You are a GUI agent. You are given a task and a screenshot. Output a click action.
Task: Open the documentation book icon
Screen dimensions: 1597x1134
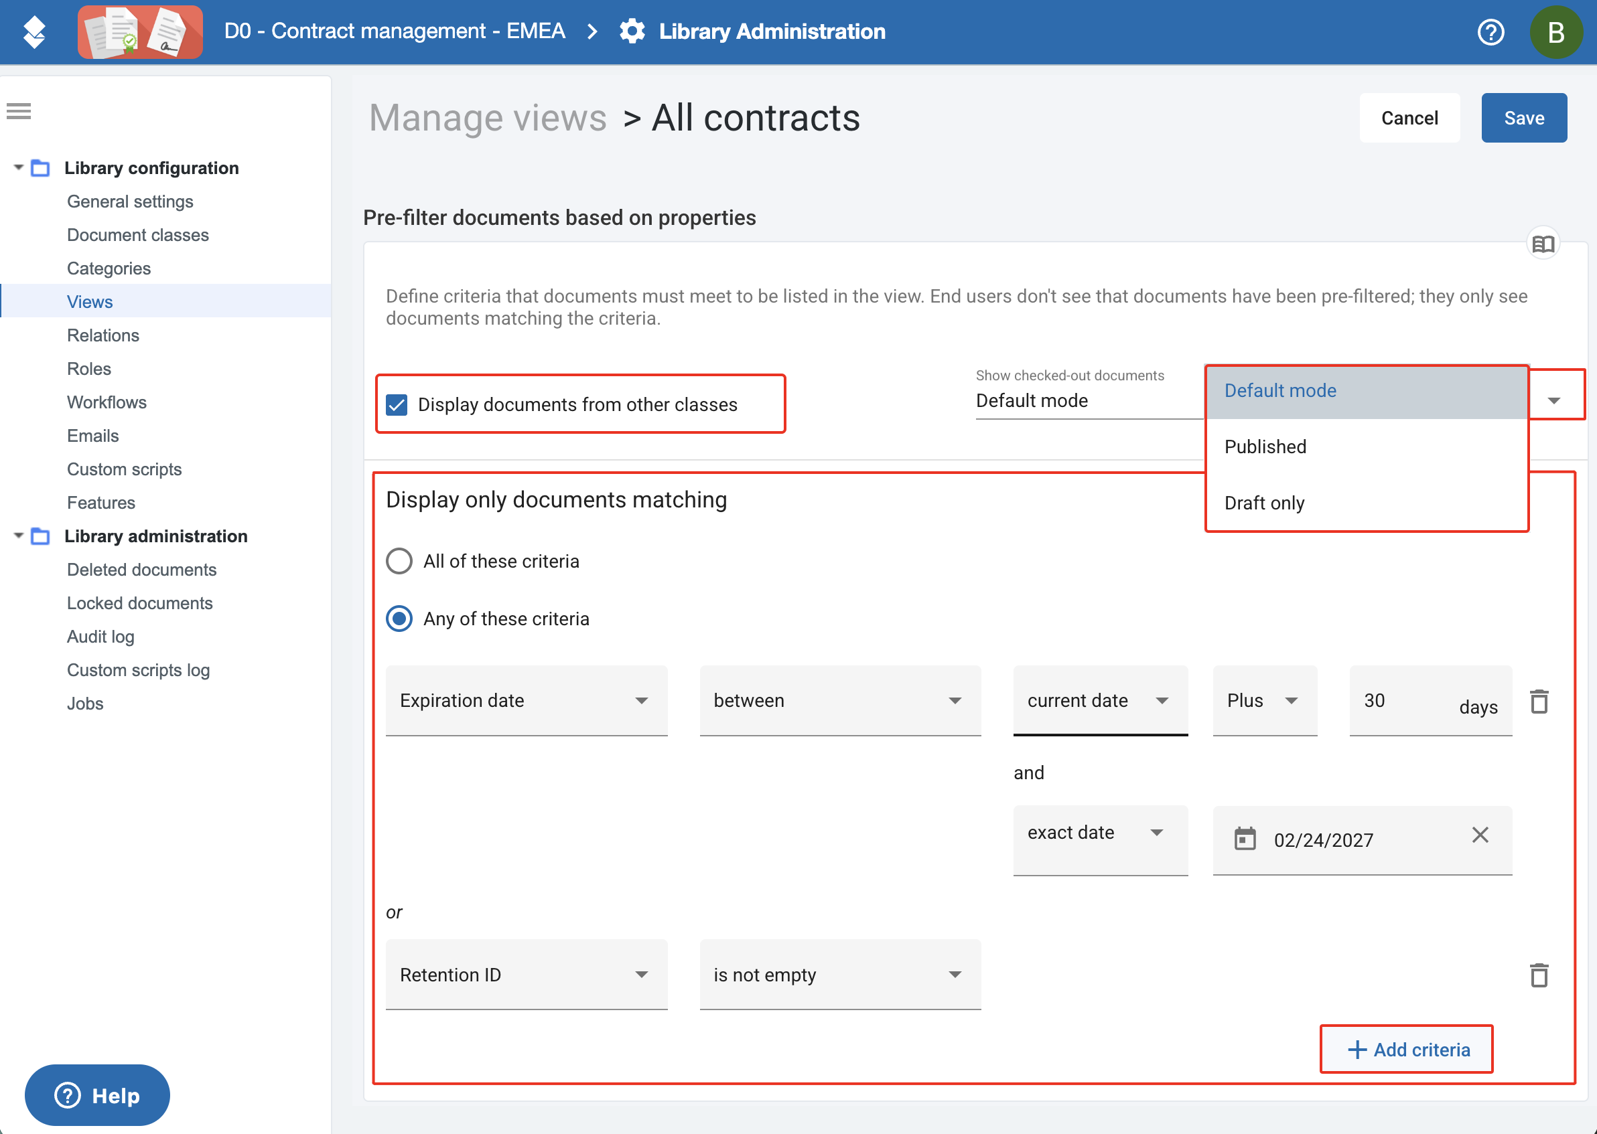[x=1543, y=244]
